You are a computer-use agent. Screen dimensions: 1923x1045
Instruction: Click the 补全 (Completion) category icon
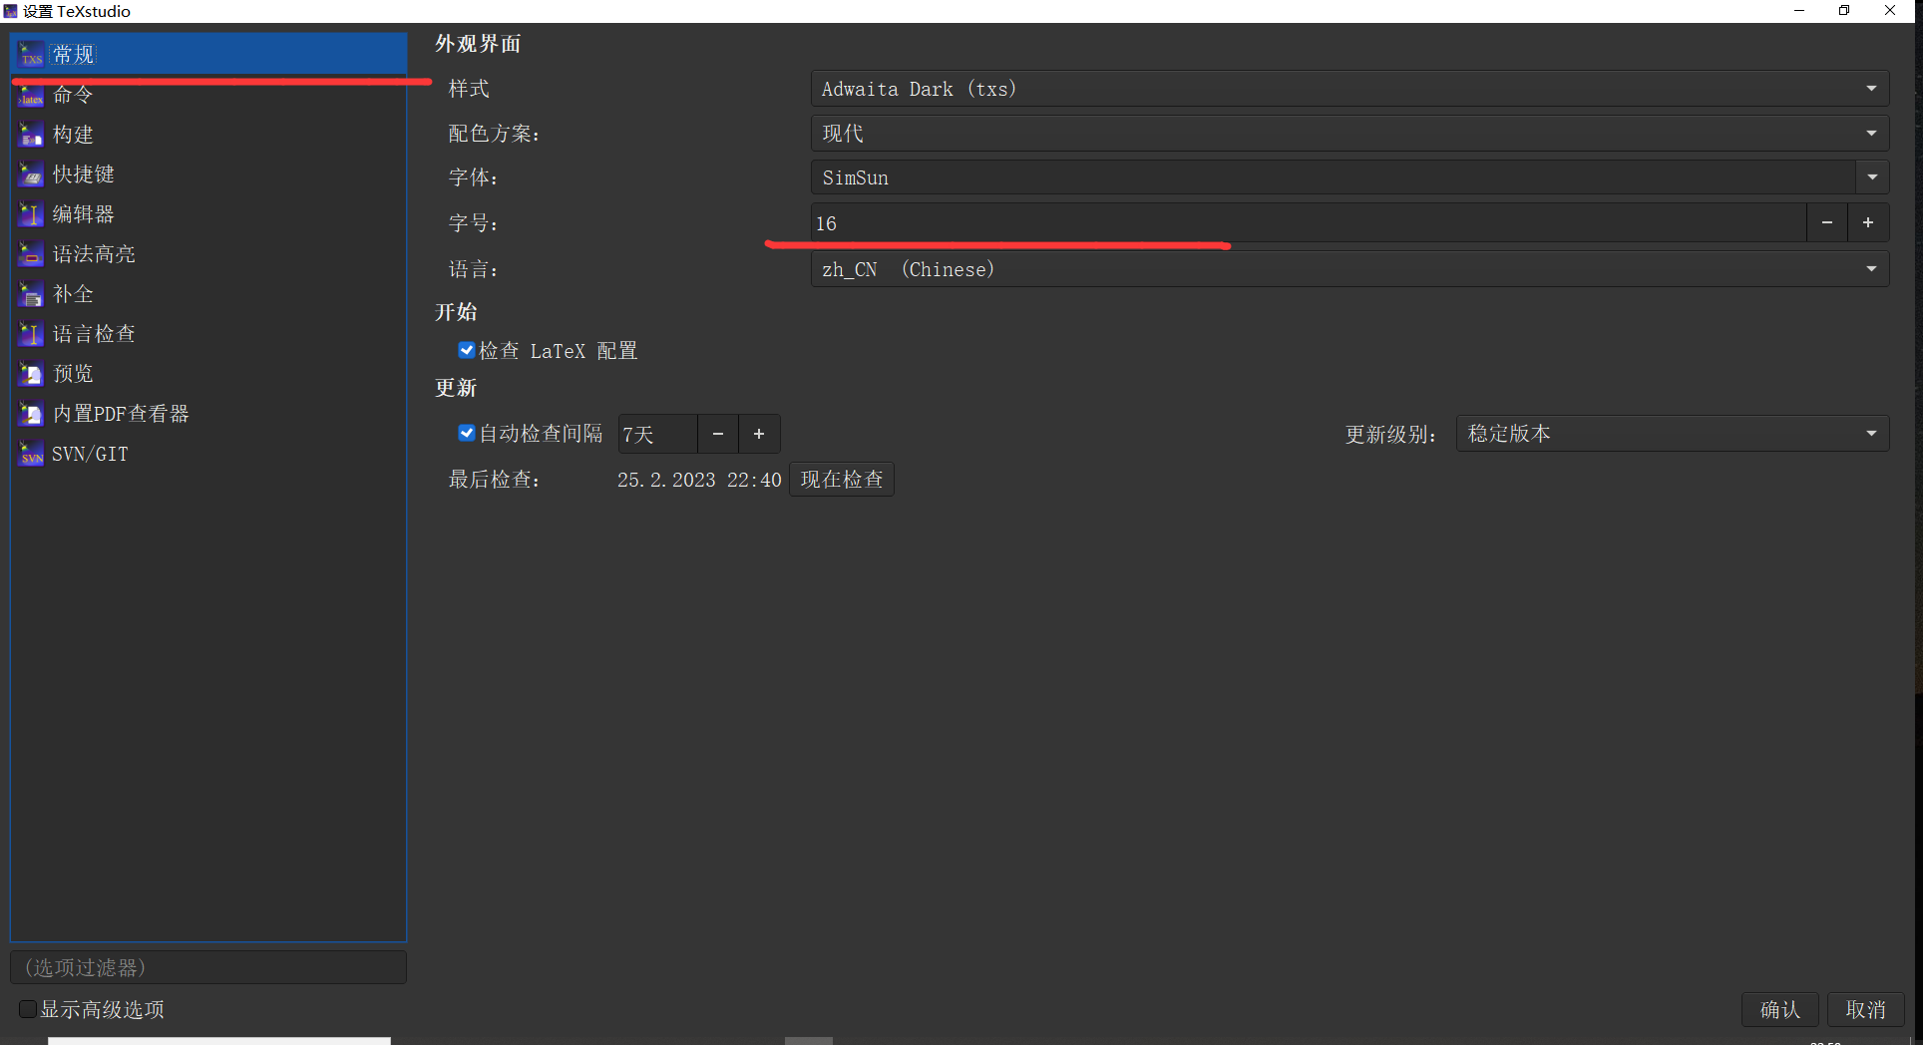tap(32, 294)
